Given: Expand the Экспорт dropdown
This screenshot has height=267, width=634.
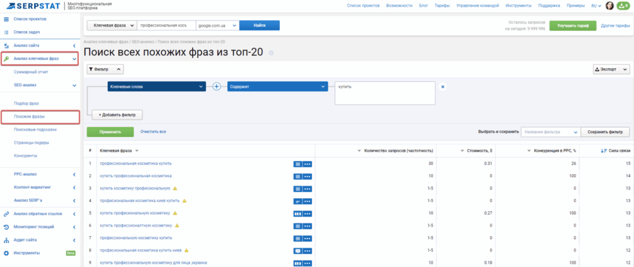Looking at the screenshot, I should (611, 69).
